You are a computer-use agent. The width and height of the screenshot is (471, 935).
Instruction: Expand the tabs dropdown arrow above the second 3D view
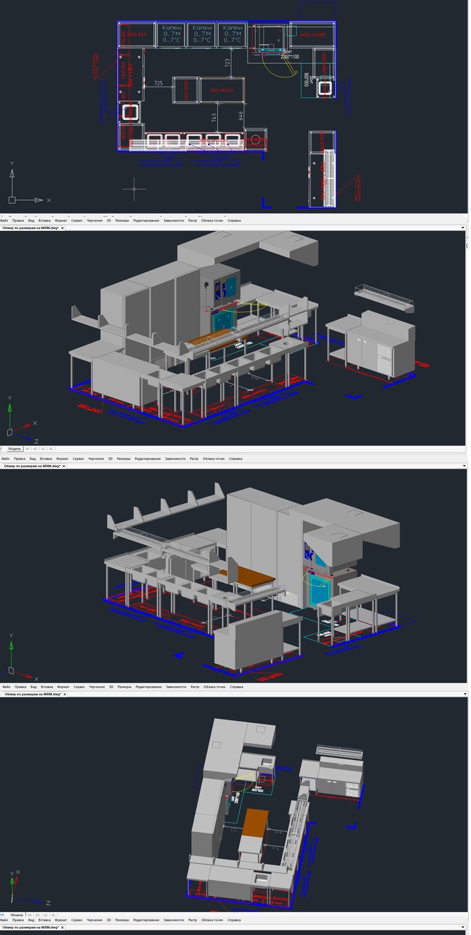click(x=463, y=466)
